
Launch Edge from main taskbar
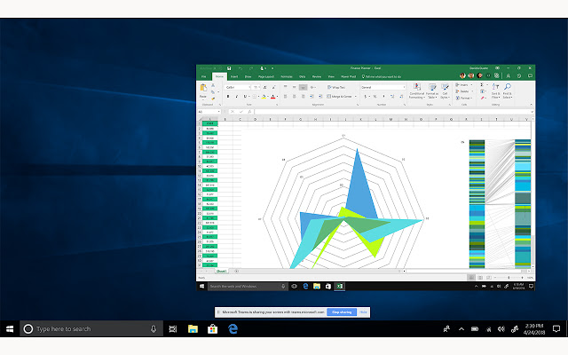point(233,329)
